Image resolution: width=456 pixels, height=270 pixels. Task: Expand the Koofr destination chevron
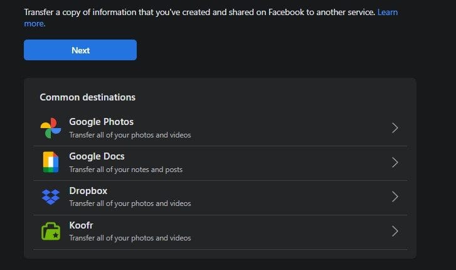click(x=395, y=231)
